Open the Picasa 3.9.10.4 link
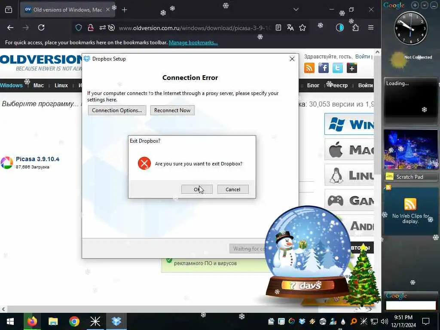 (38, 159)
